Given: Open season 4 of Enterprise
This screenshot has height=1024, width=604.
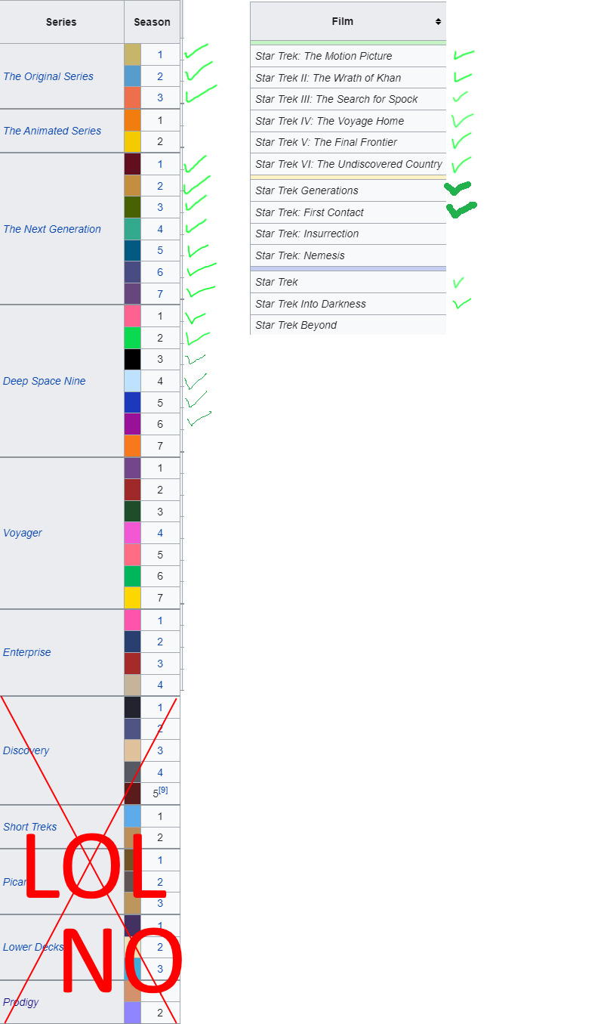Looking at the screenshot, I should pyautogui.click(x=160, y=685).
